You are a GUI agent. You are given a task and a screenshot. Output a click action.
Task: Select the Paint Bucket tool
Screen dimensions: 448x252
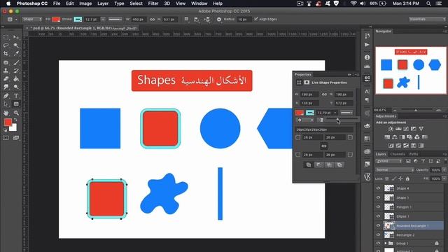pyautogui.click(x=16, y=79)
